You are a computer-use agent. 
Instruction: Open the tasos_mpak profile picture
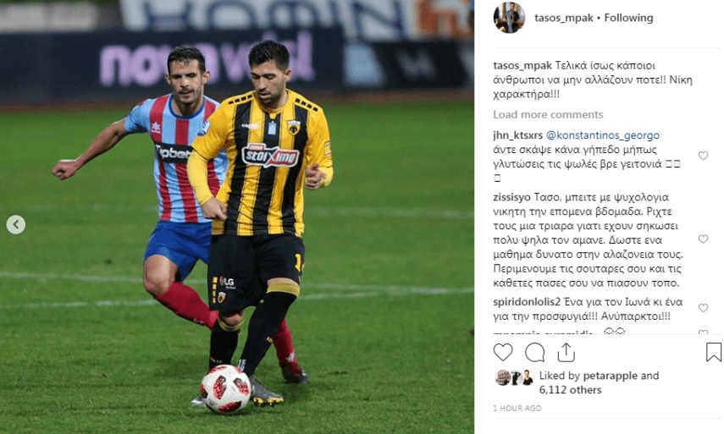point(509,18)
